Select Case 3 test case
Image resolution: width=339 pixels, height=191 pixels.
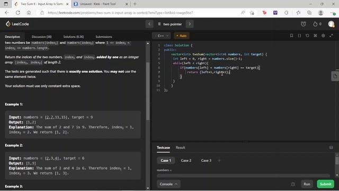point(206,160)
